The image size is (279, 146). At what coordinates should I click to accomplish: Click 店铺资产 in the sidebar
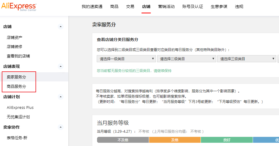pyautogui.click(x=14, y=37)
